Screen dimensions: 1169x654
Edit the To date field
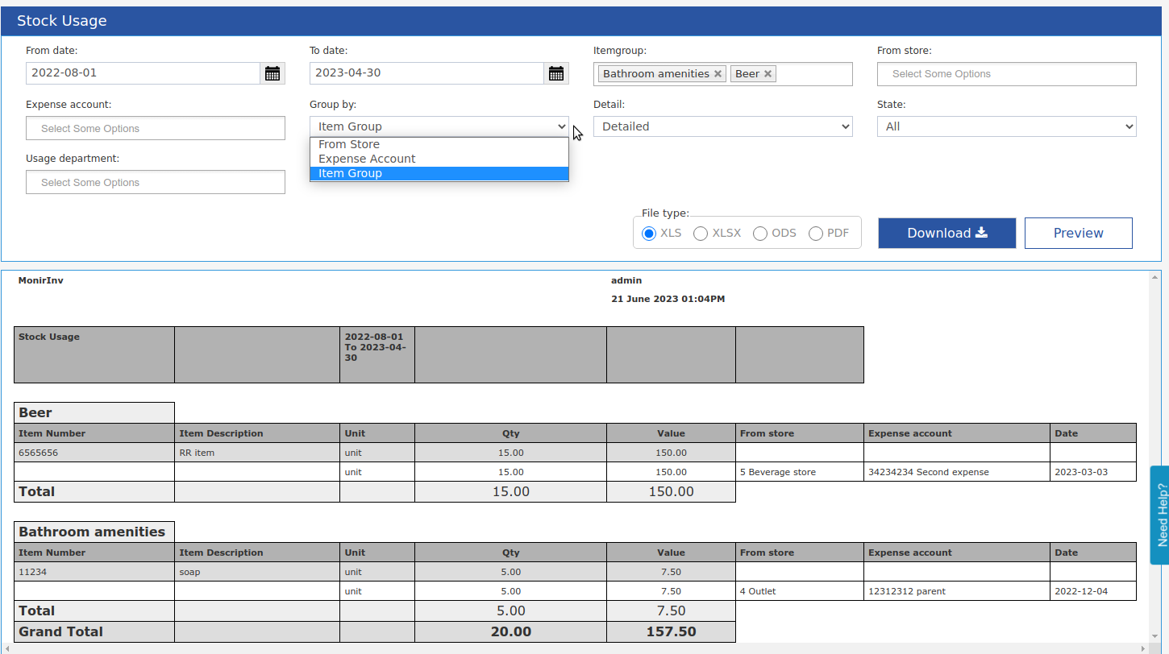[x=427, y=73]
